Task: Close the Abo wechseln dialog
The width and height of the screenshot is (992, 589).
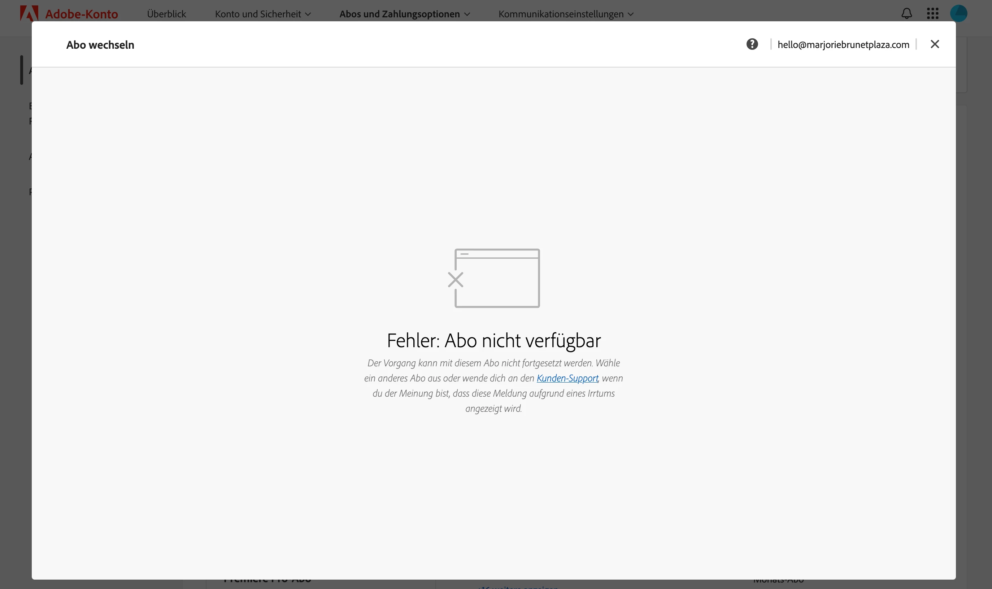Action: pyautogui.click(x=935, y=44)
